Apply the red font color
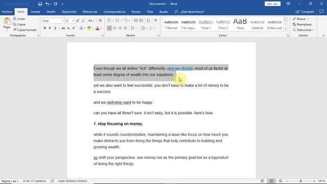The width and height of the screenshot is (327, 184). click(98, 28)
